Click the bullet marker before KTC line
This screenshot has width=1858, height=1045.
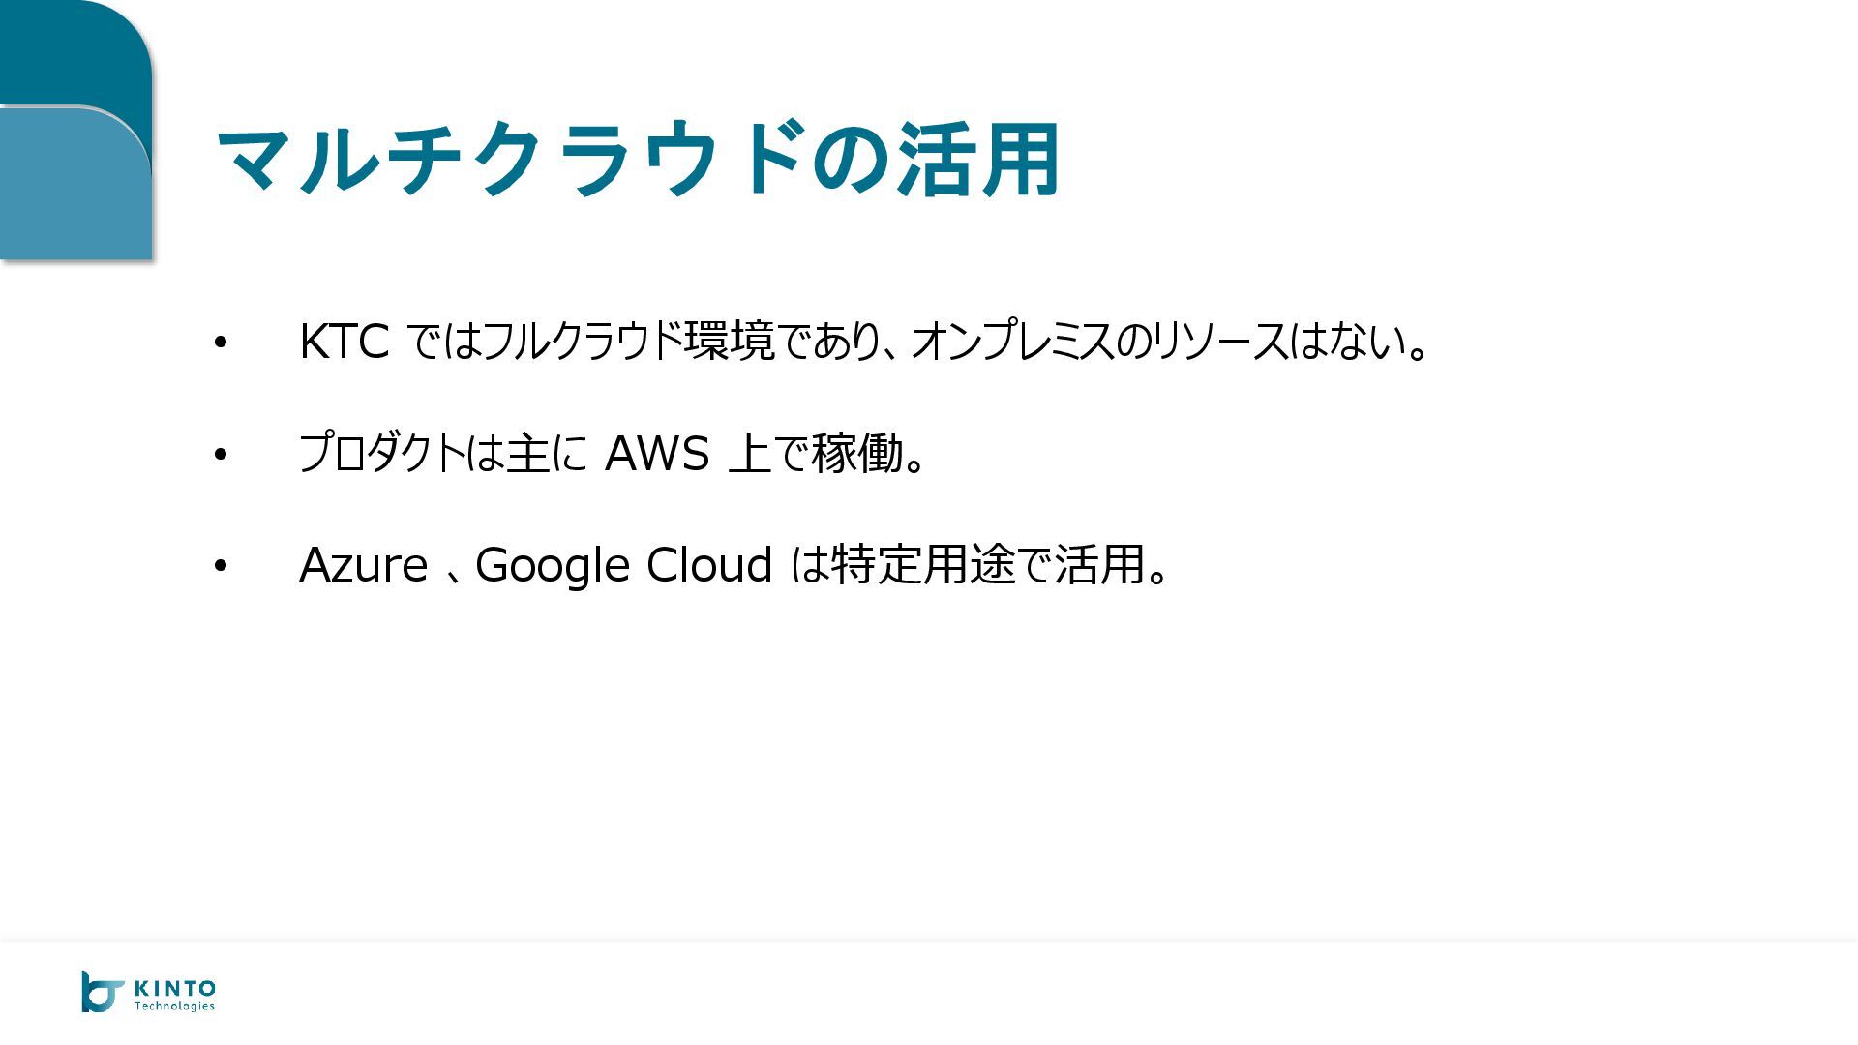[221, 343]
